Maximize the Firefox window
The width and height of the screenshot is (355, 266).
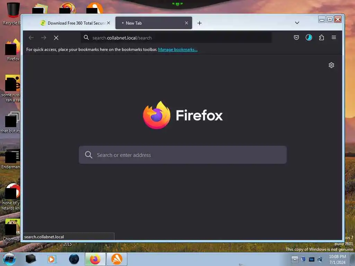coord(330,19)
